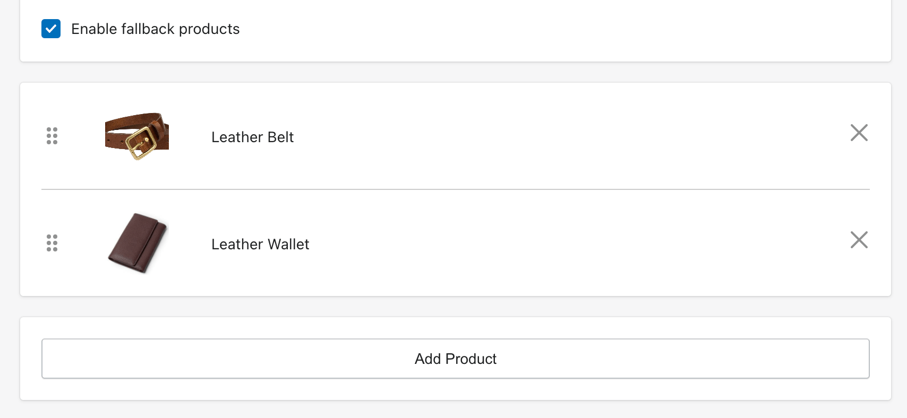Click the brown belt with gold buckle image
907x418 pixels.
pyautogui.click(x=137, y=136)
